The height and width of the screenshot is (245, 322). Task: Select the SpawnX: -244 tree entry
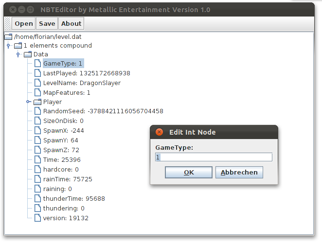[x=63, y=130]
